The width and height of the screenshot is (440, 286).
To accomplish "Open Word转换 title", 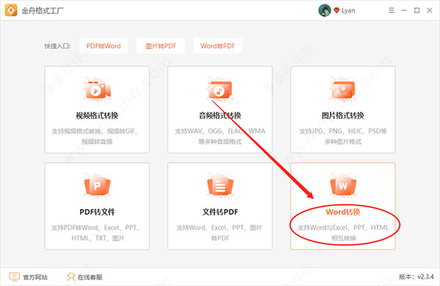I will click(343, 212).
